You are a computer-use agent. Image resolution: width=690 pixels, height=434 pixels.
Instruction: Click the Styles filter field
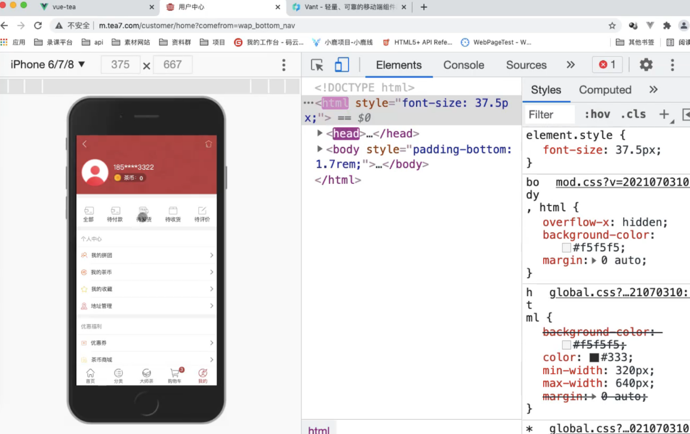tap(550, 115)
